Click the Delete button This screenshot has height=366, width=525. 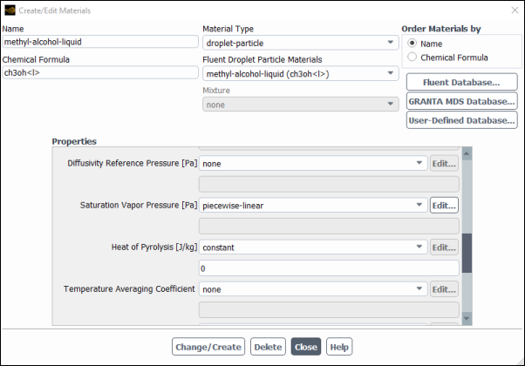268,347
